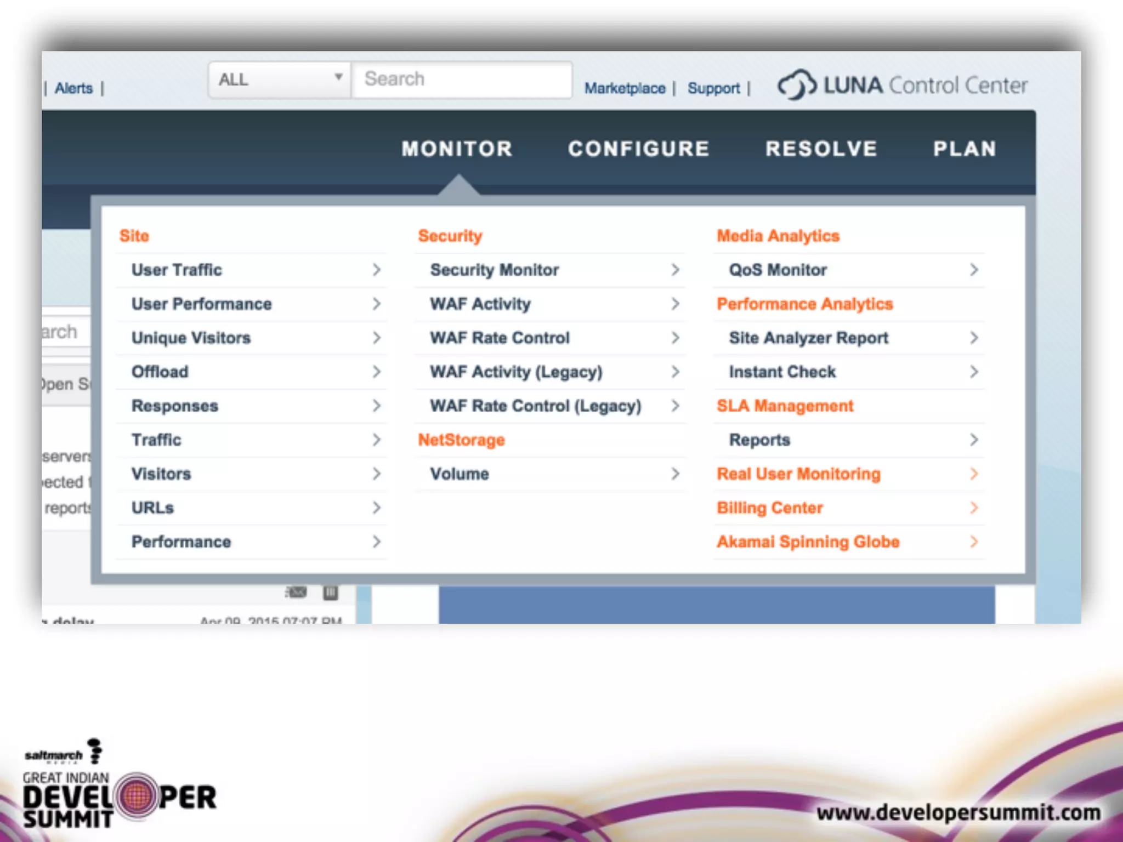Expand the QoS Monitor chevron

tap(973, 270)
